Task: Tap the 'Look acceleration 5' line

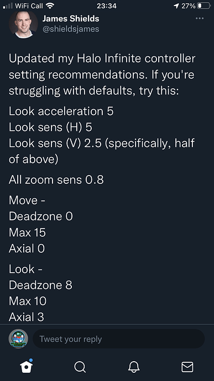Action: click(61, 112)
